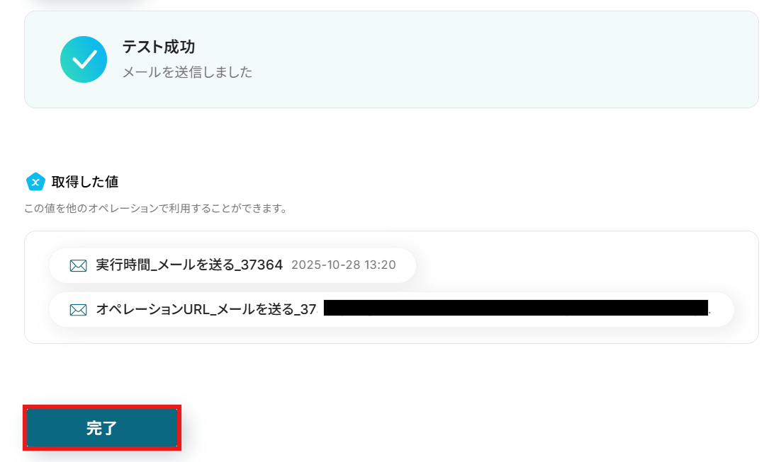Click the メールを送信しました message
Image resolution: width=781 pixels, height=462 pixels.
[187, 72]
